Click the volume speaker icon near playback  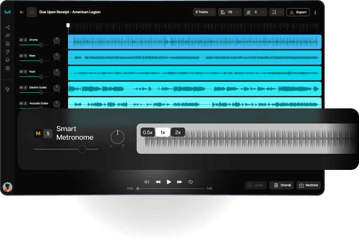(x=147, y=182)
